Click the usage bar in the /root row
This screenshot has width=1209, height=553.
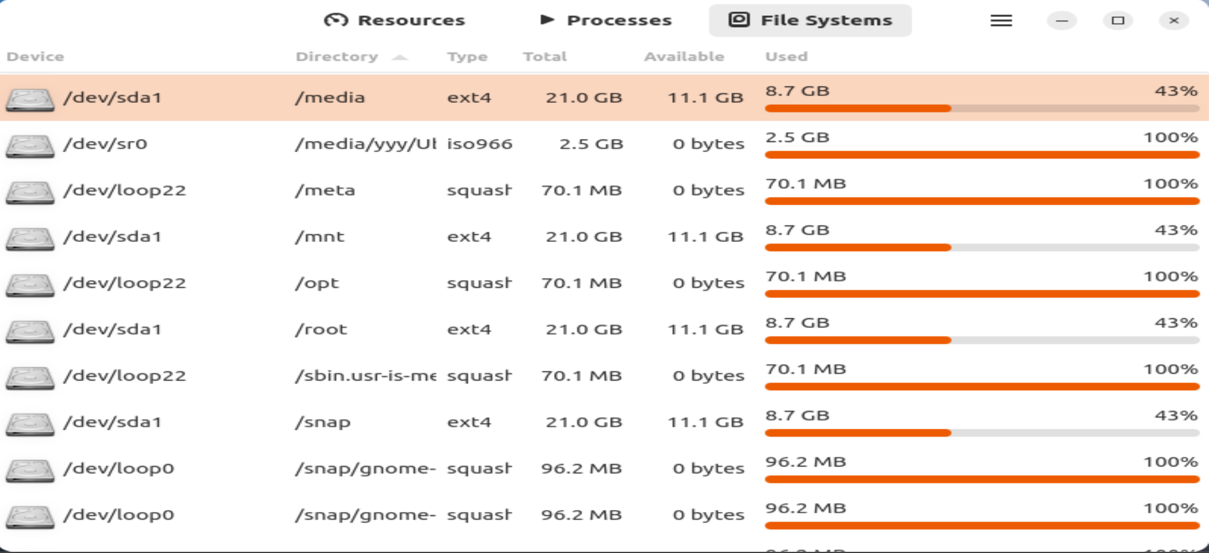tap(981, 340)
